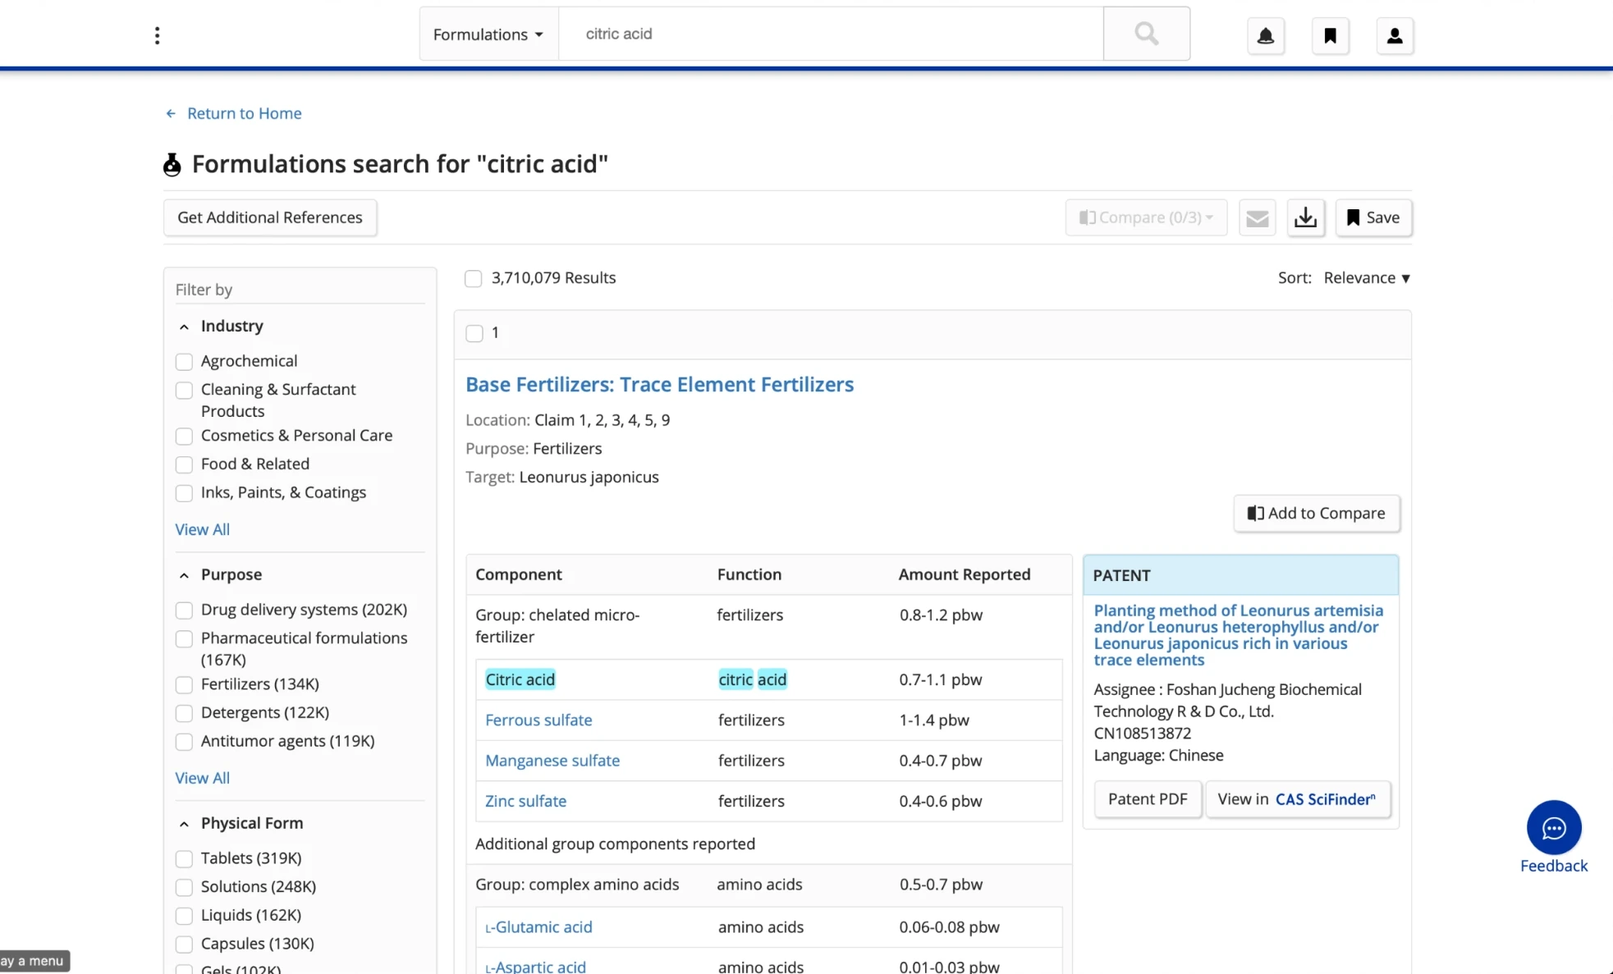Open the Feedback chat bubble
This screenshot has width=1613, height=974.
(x=1553, y=828)
